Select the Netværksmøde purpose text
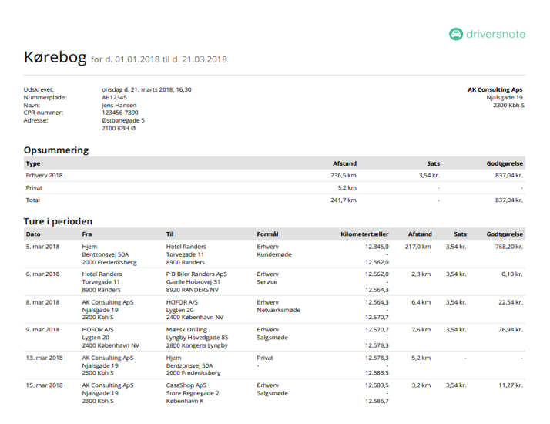Screen dimensions: 550x424 point(279,310)
